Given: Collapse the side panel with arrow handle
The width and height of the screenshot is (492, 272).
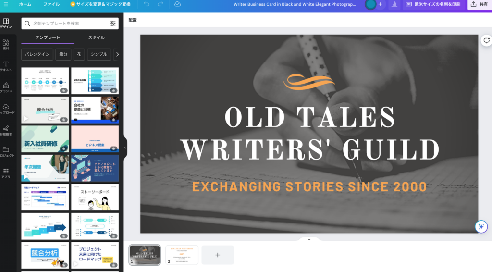Looking at the screenshot, I should click(x=125, y=148).
